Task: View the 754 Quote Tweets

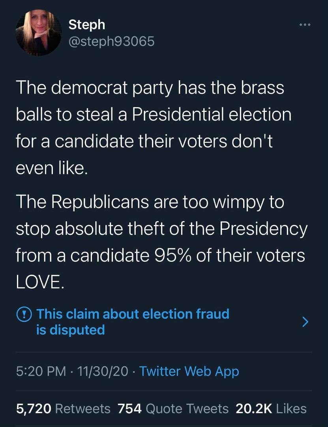Action: [x=173, y=408]
